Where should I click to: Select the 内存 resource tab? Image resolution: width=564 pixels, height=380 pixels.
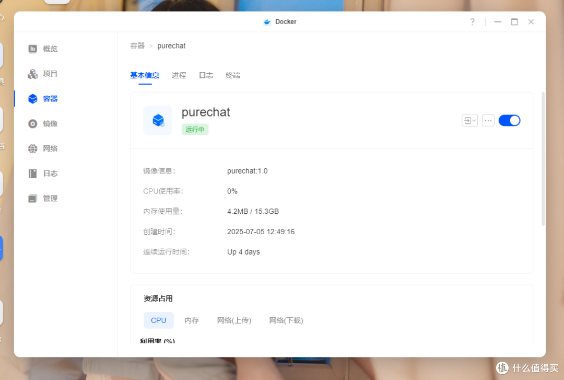(192, 320)
